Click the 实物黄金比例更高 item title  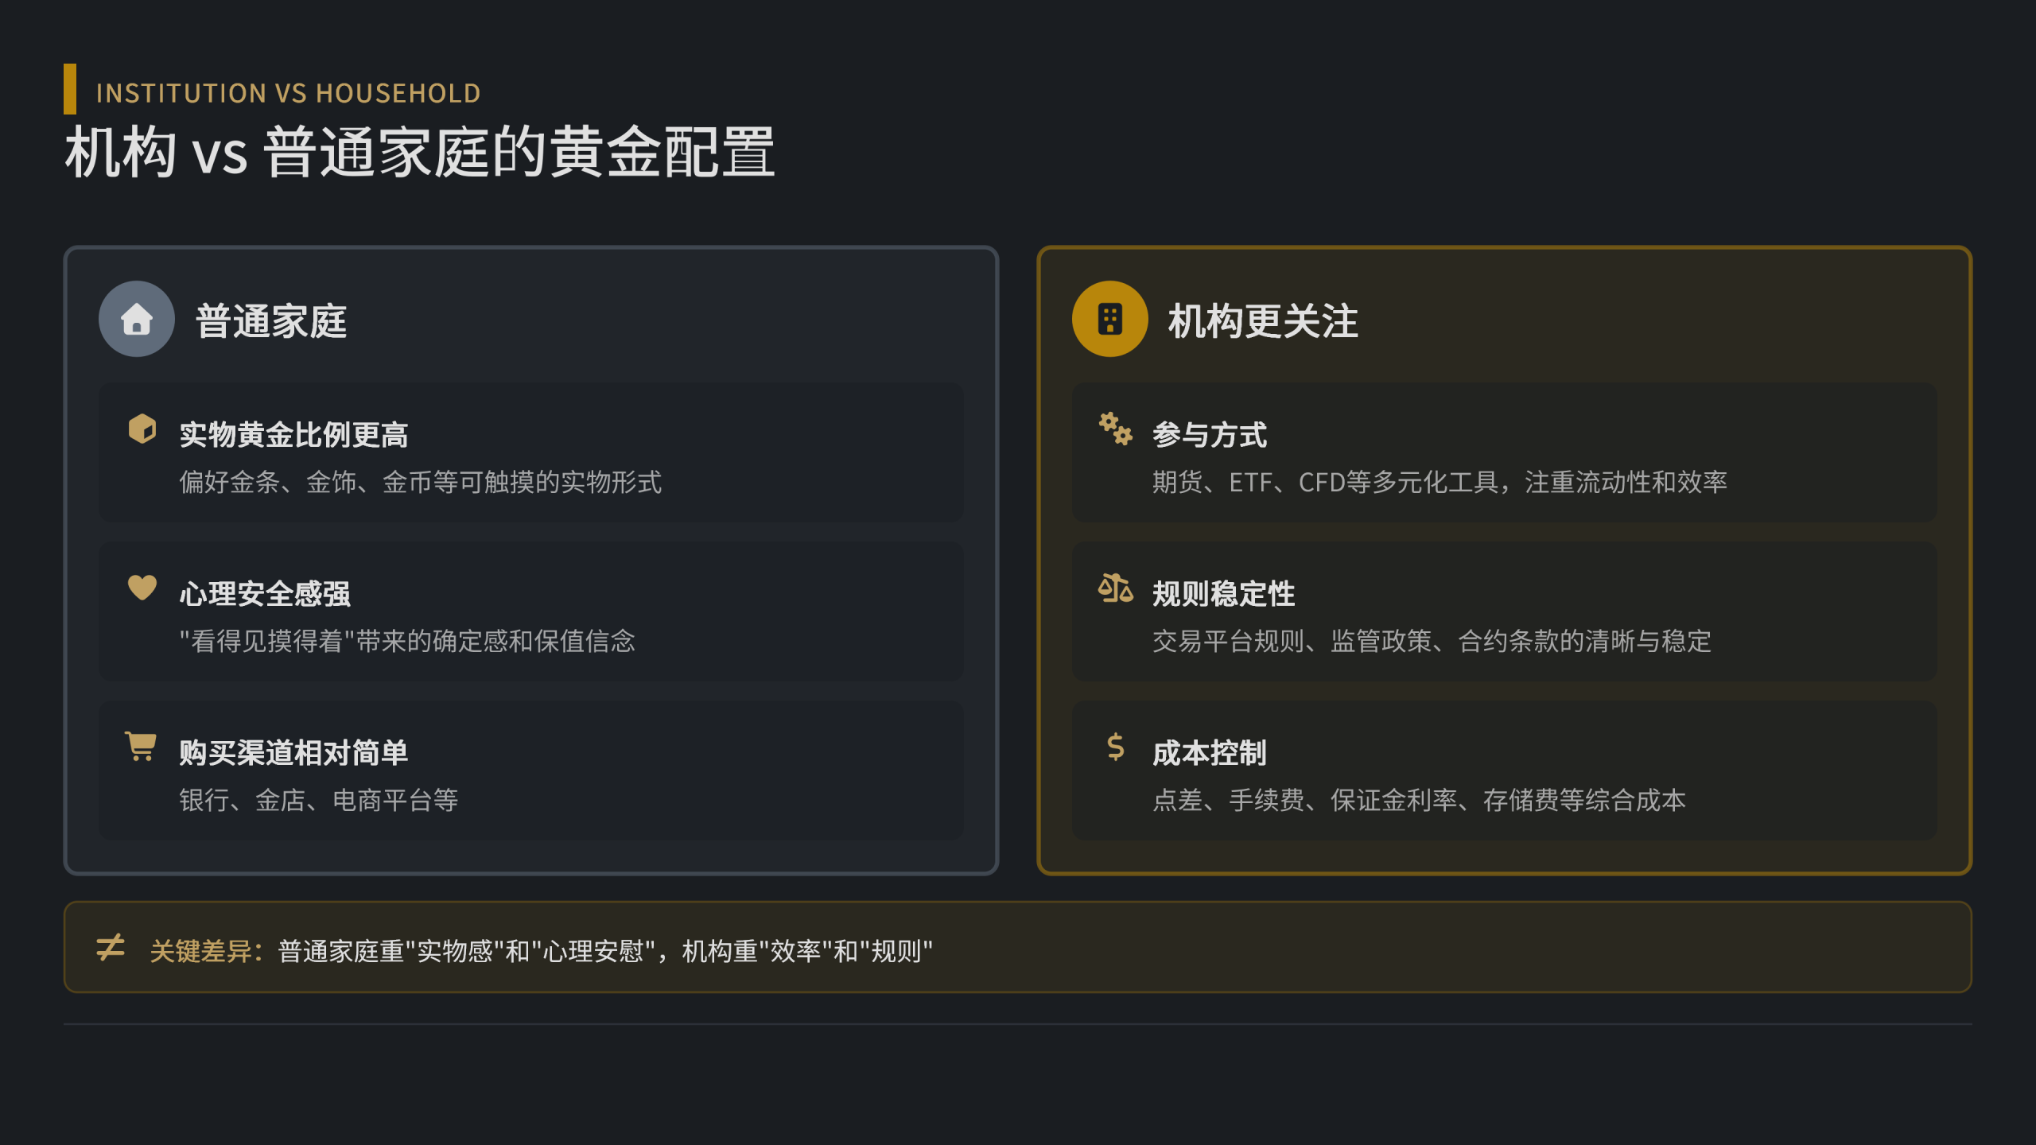293,435
